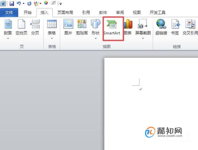This screenshot has height=150, width=198.
Task: Open the File tab
Action: [9, 13]
